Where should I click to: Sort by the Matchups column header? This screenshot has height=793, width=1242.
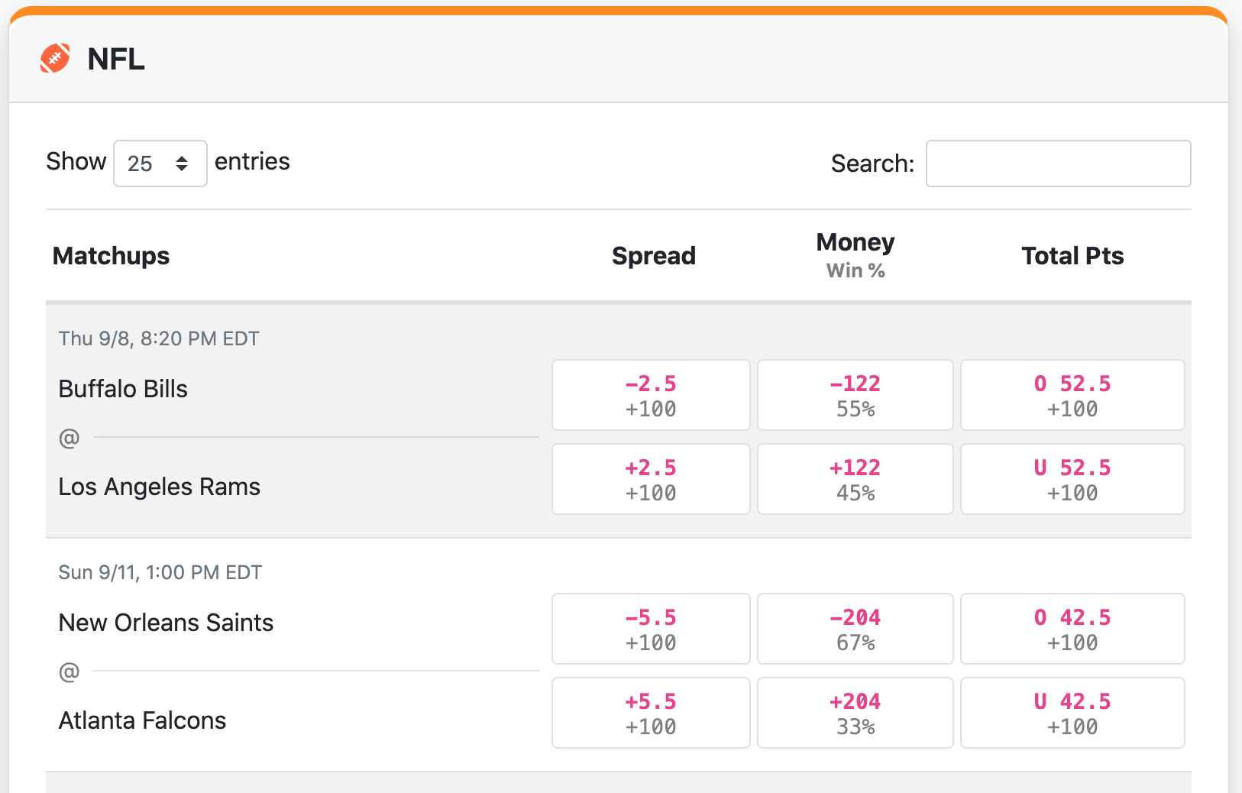tap(112, 256)
